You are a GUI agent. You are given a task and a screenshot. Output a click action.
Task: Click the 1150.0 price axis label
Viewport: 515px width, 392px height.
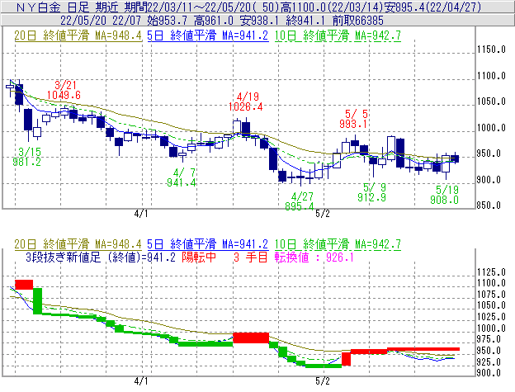click(491, 50)
